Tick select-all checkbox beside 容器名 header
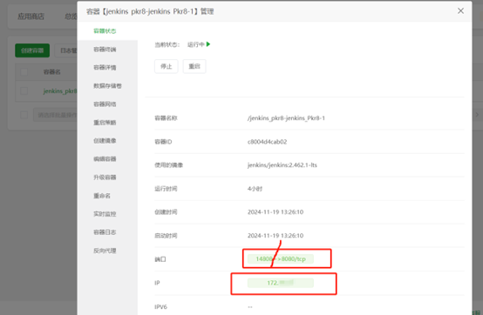483x315 pixels. [x=24, y=72]
